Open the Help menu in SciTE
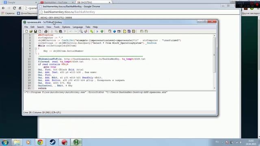This screenshot has width=260, height=146. 95,27
